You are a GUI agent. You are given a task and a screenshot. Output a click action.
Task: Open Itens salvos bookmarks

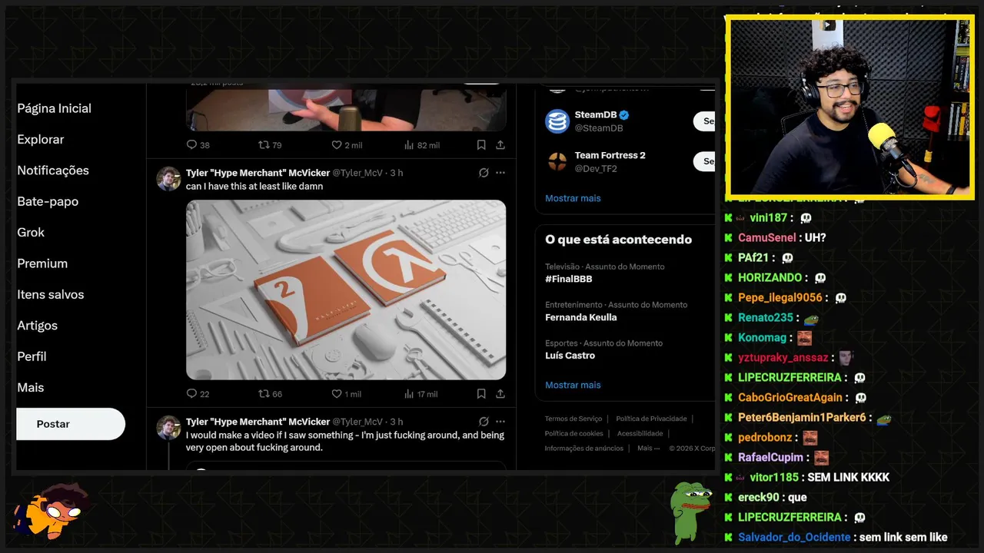pyautogui.click(x=51, y=294)
